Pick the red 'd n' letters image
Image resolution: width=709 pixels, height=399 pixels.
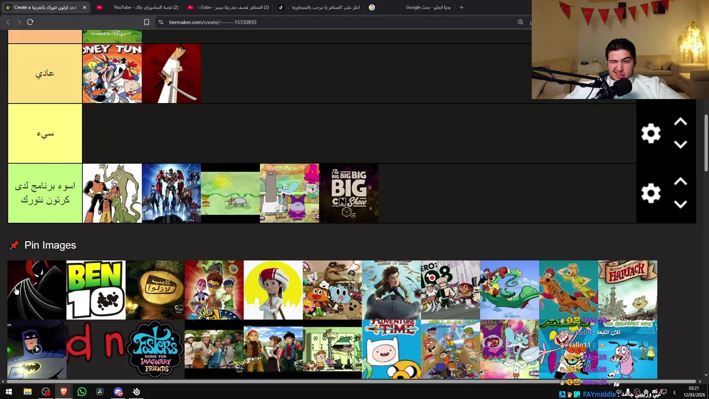tap(96, 349)
